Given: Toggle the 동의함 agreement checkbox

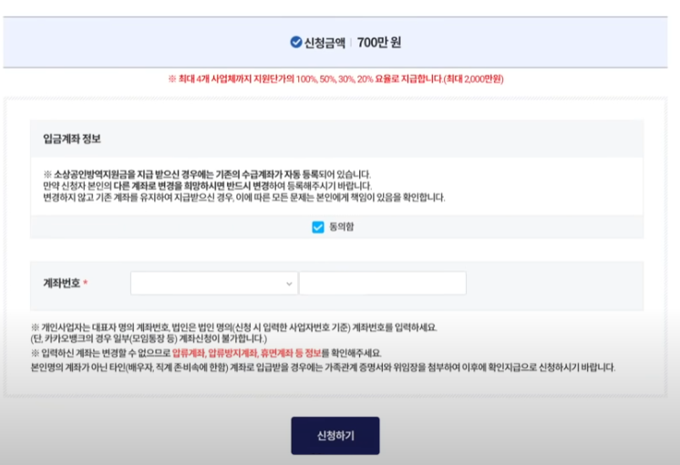Looking at the screenshot, I should pos(318,227).
